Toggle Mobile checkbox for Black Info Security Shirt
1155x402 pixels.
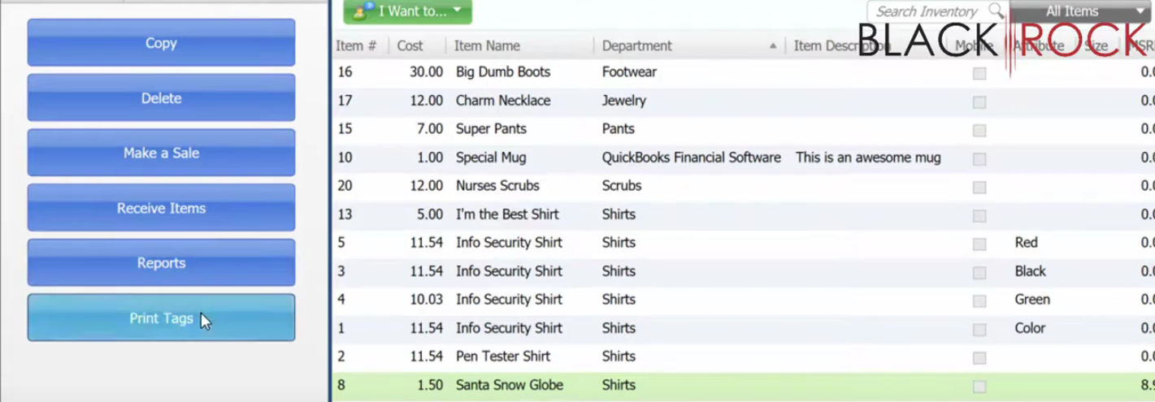979,272
